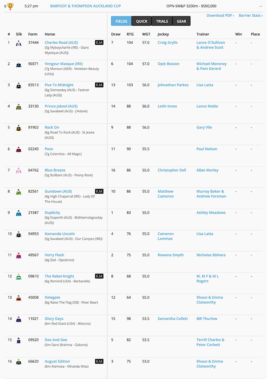Click the KM badge beside Five To Midnight
This screenshot has height=379, width=268.
pyautogui.click(x=99, y=85)
